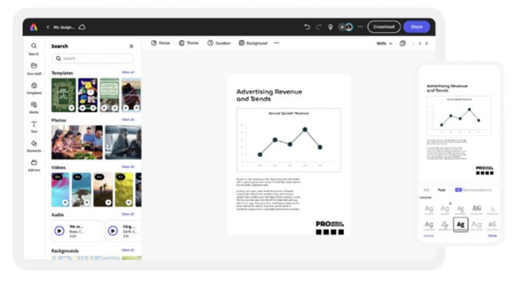520x291 pixels.
Task: Pick the pink and blue wave video
Action: pos(60,190)
